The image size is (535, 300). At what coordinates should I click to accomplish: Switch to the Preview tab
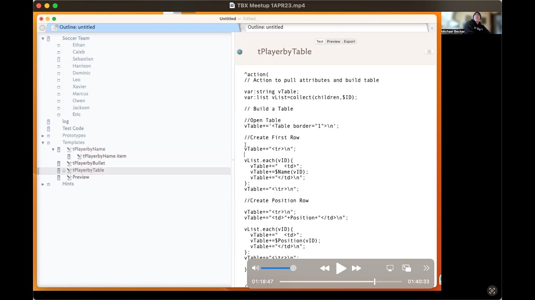[x=334, y=41]
